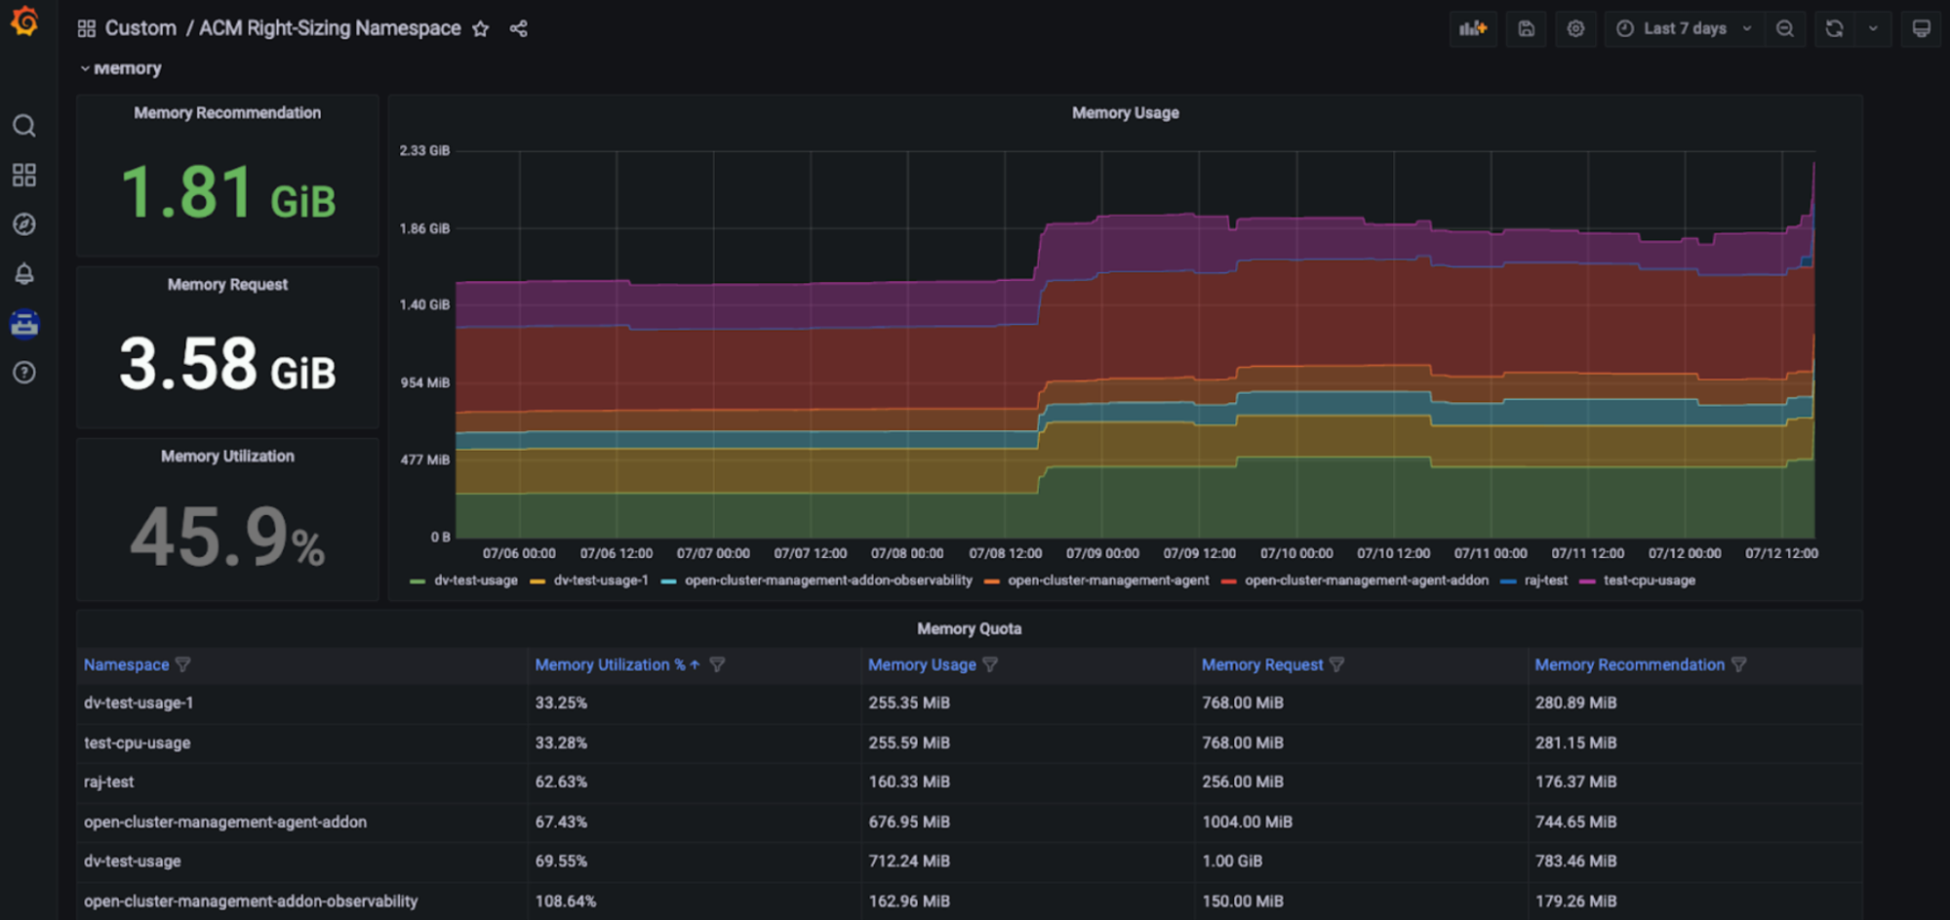1950x920 pixels.
Task: Save the dashboard with disk icon
Action: [x=1526, y=29]
